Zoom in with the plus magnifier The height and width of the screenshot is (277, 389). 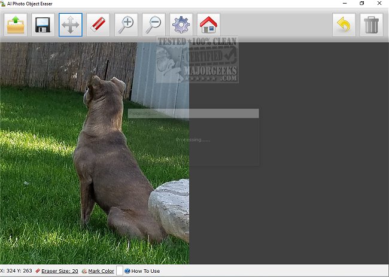tap(126, 25)
